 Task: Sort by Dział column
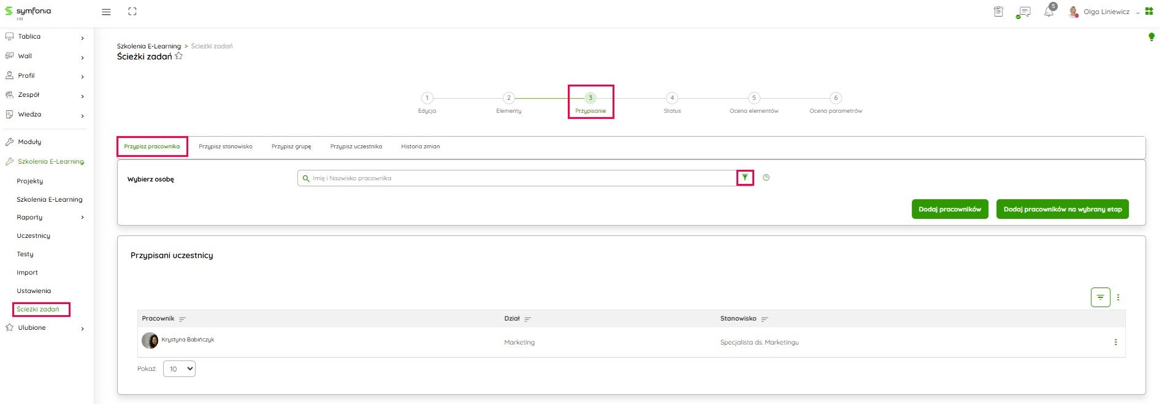[527, 319]
